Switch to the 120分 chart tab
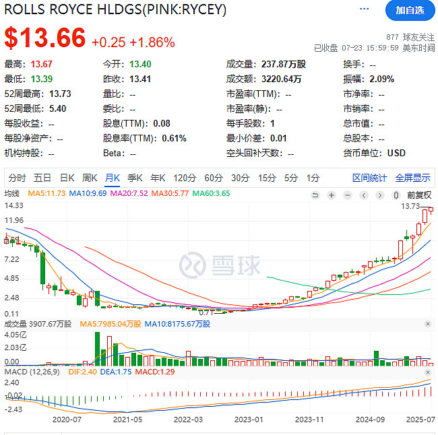 [185, 178]
